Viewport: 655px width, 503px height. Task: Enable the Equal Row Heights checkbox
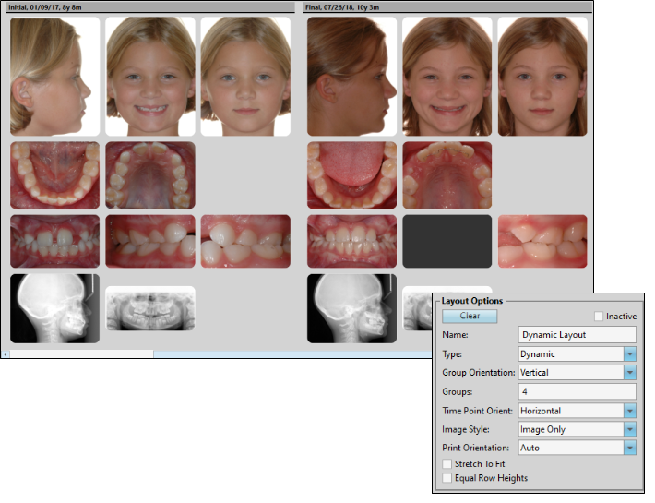click(x=447, y=478)
